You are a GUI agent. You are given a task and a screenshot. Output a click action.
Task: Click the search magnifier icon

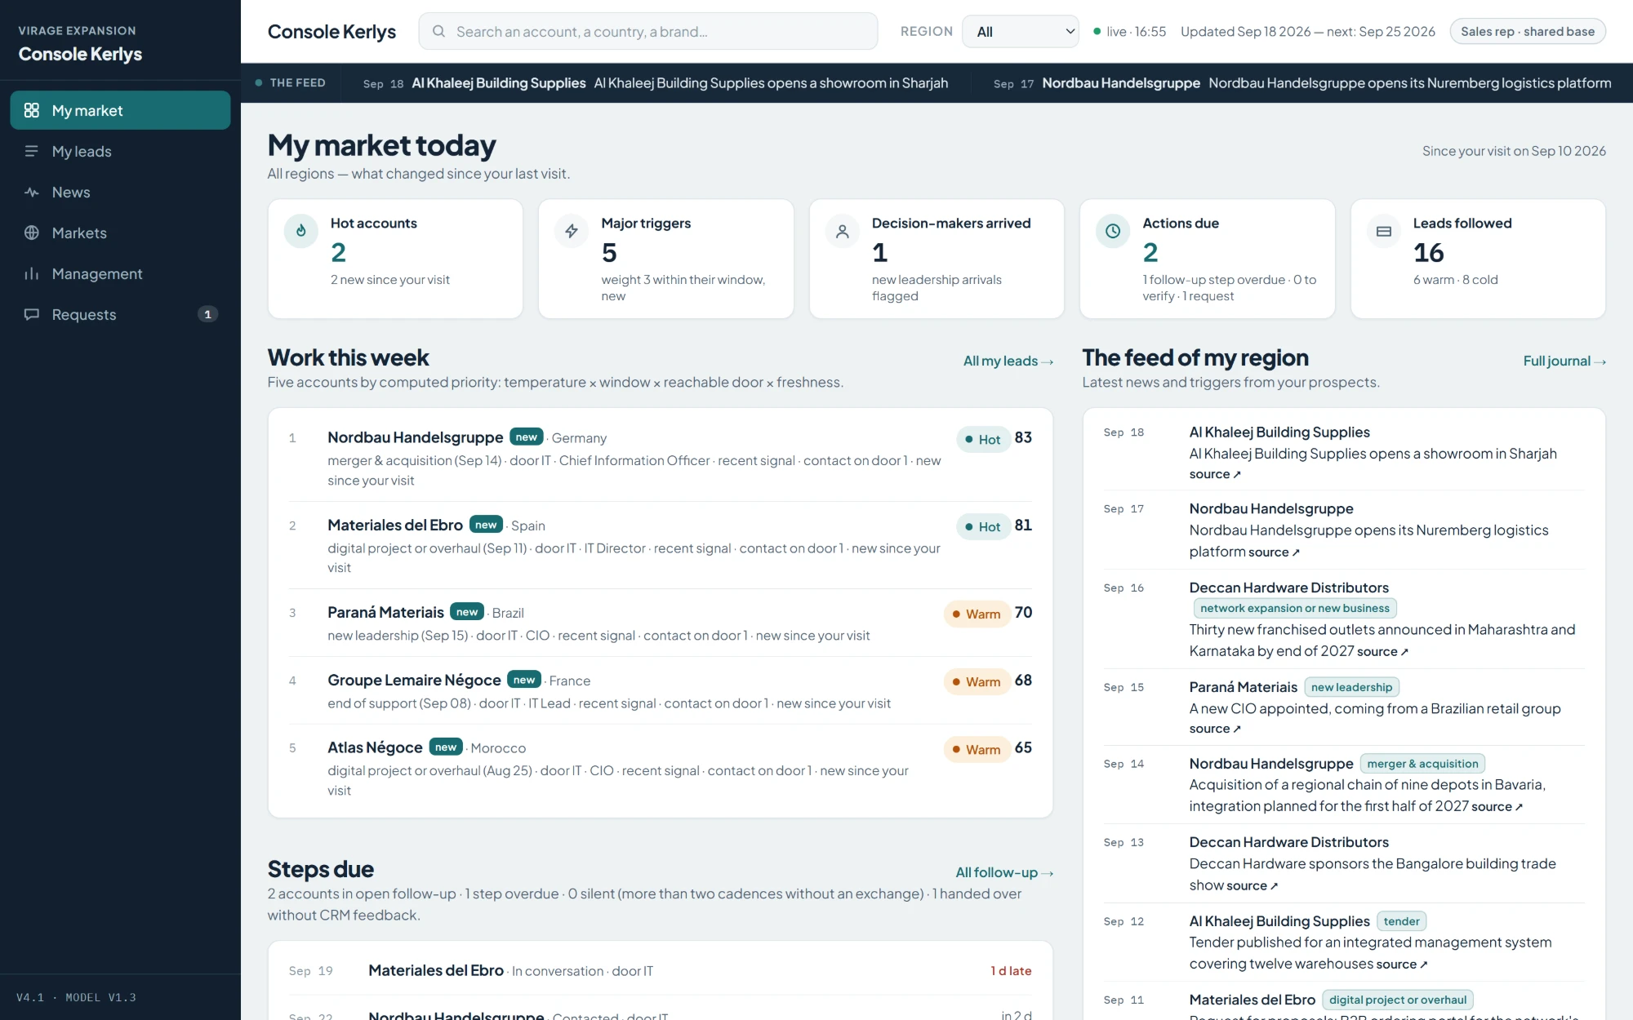coord(439,32)
